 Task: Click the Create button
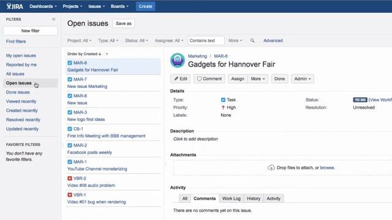pyautogui.click(x=146, y=6)
